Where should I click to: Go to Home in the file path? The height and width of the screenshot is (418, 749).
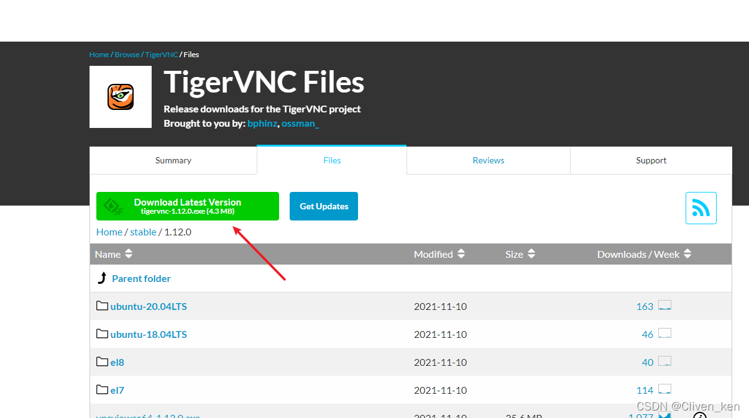click(x=109, y=232)
